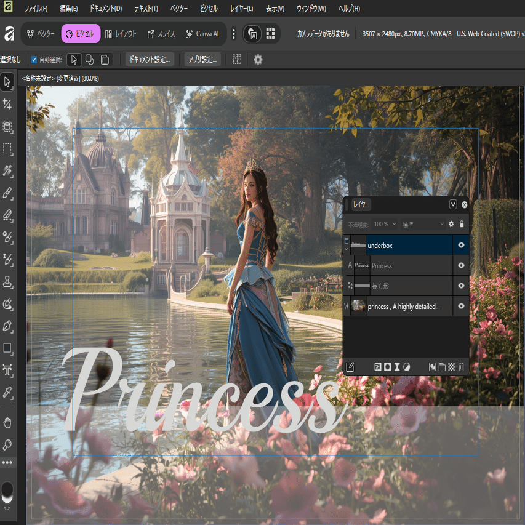525x525 pixels.
Task: Delete layer with trash icon
Action: 461,367
